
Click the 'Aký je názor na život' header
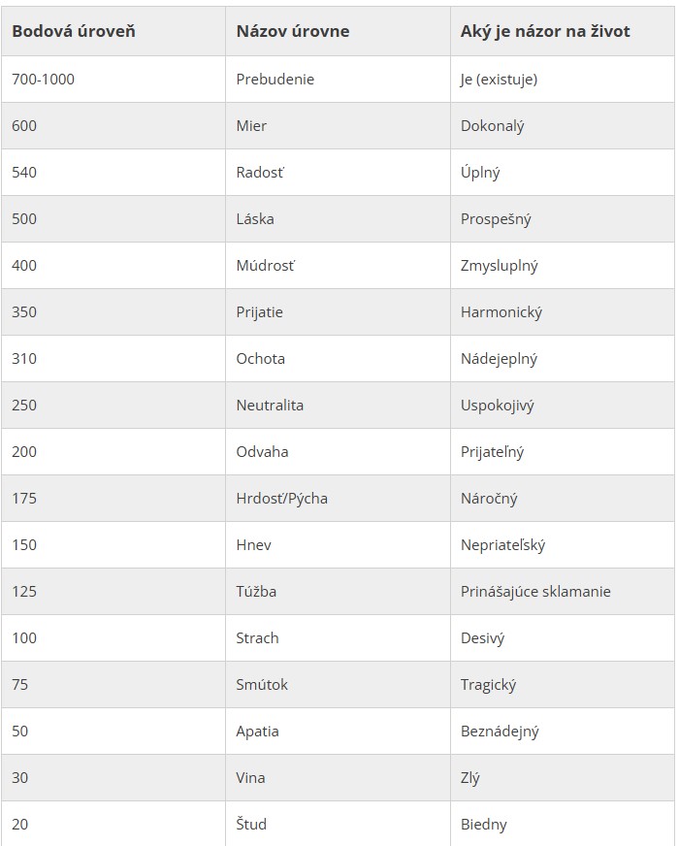pos(563,31)
